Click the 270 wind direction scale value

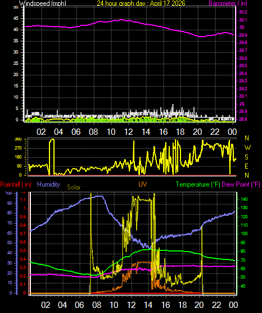pyautogui.click(x=18, y=148)
